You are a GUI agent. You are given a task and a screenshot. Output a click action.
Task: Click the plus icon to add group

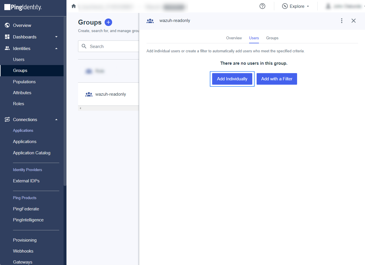click(108, 22)
